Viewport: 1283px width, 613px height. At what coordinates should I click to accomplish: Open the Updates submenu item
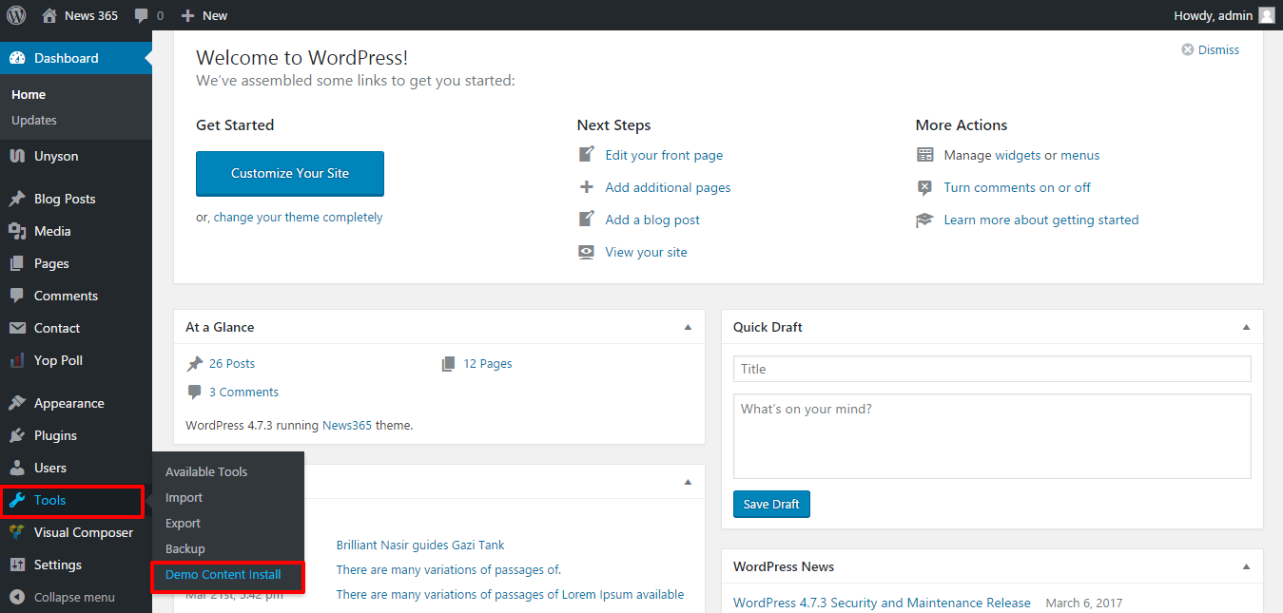point(34,120)
